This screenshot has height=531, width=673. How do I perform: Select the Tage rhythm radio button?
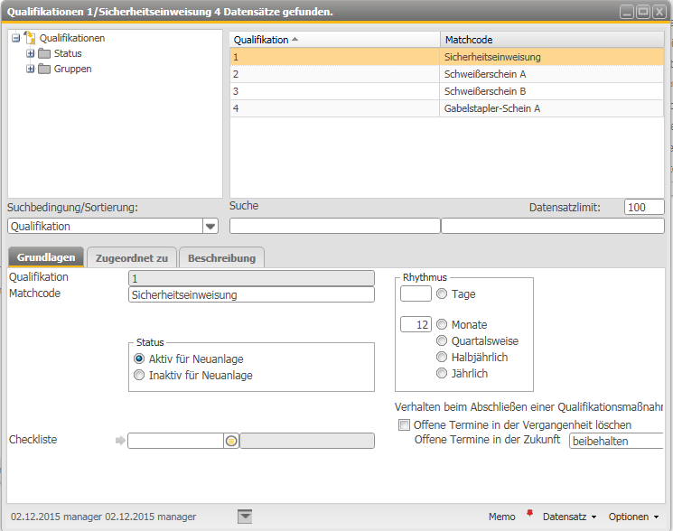(442, 293)
